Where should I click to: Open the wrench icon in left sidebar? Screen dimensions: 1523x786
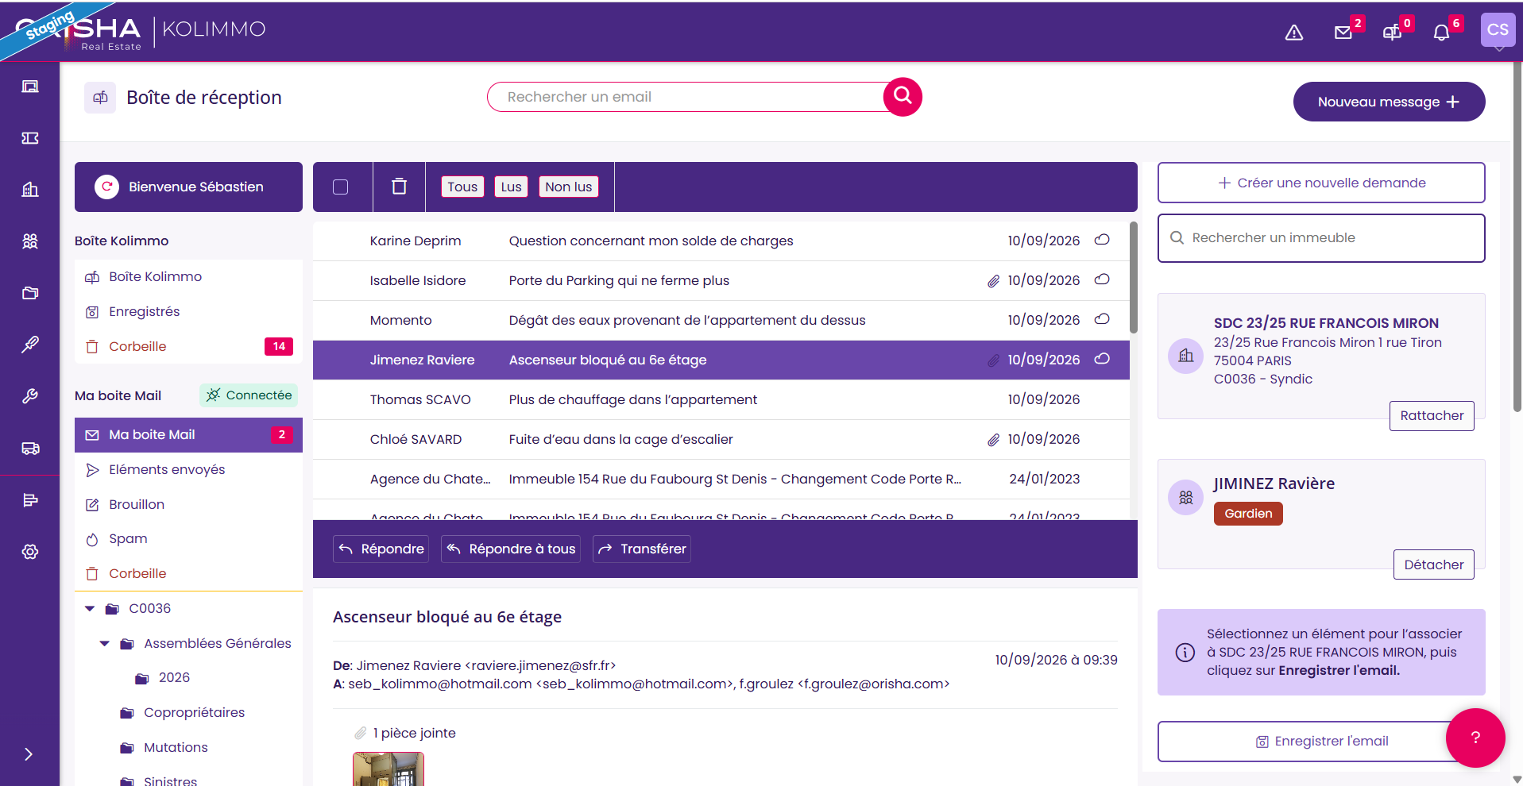pos(30,396)
